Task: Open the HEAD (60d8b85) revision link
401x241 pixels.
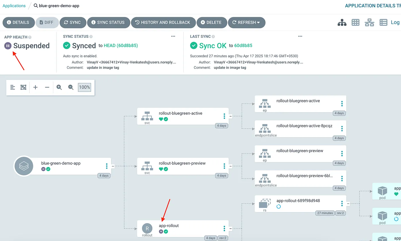Action: pyautogui.click(x=121, y=46)
